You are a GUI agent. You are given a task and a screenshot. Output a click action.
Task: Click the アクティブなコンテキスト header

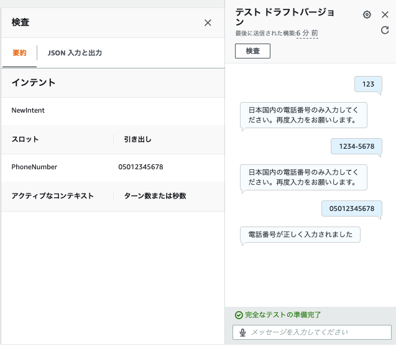point(52,196)
